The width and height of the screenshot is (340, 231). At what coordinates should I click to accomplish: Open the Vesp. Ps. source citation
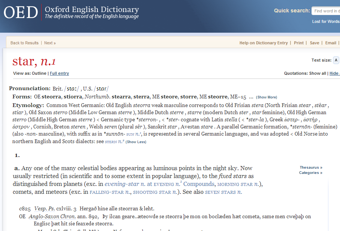pyautogui.click(x=45, y=208)
